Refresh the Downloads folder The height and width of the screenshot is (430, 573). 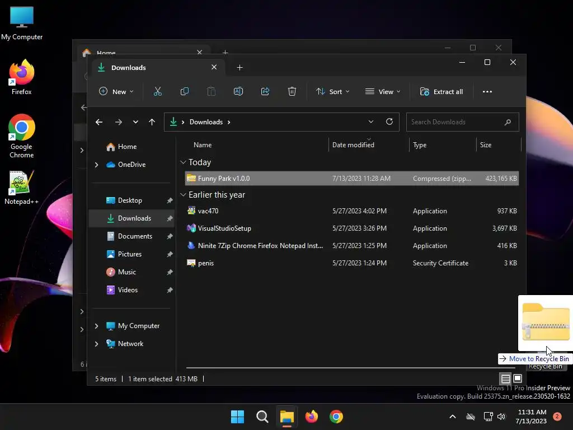tap(389, 121)
